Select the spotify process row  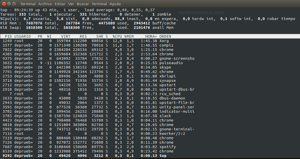(x=150, y=147)
